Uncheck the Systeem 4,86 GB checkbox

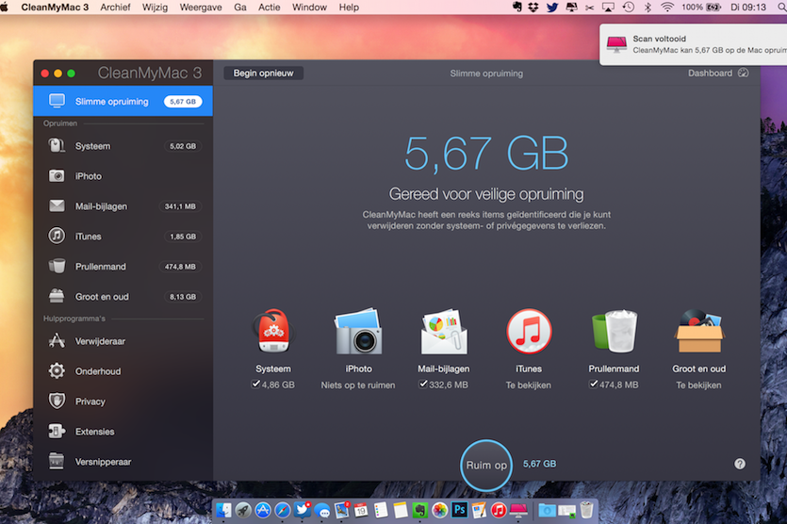[256, 384]
